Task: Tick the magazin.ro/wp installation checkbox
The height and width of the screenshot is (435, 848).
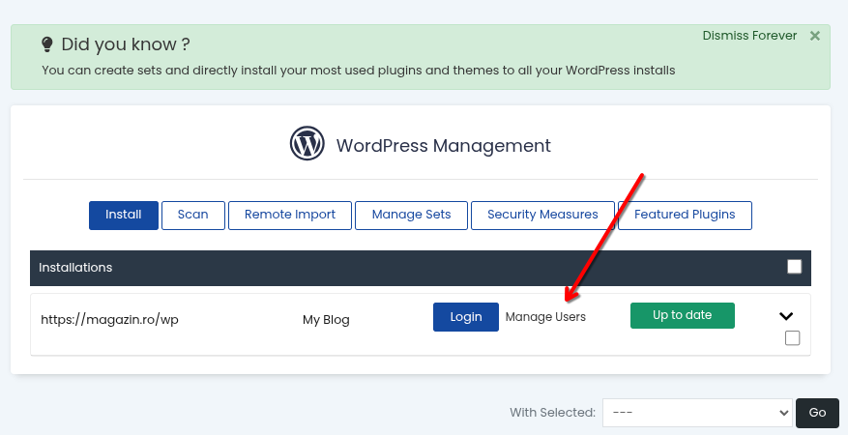Action: (792, 338)
